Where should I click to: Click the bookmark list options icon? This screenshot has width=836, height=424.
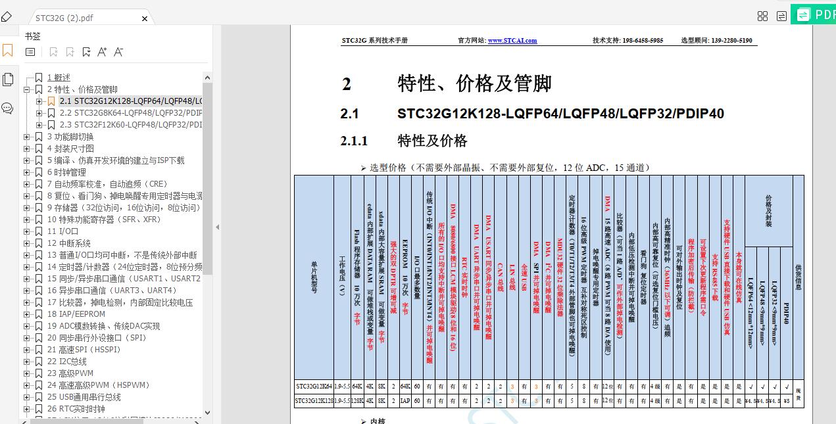(30, 52)
